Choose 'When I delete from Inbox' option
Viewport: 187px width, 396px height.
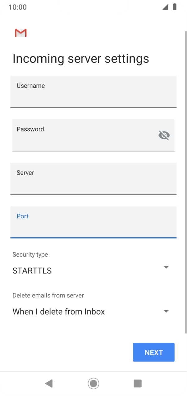point(59,311)
